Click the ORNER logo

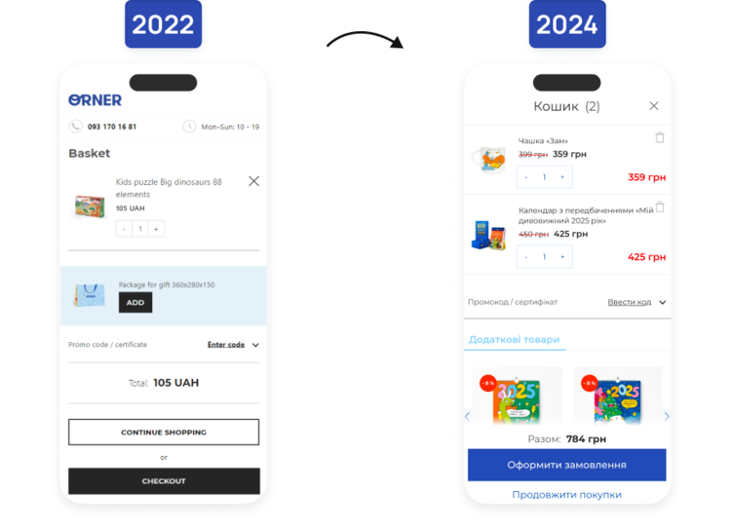pos(96,100)
